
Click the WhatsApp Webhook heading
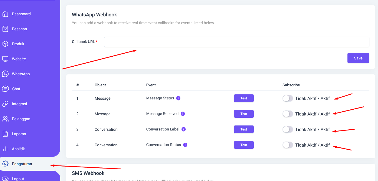tap(94, 15)
